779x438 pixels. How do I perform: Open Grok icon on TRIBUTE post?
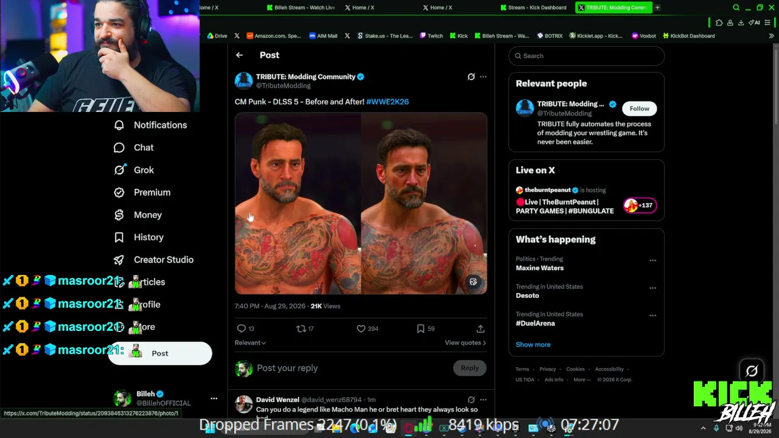click(x=471, y=77)
